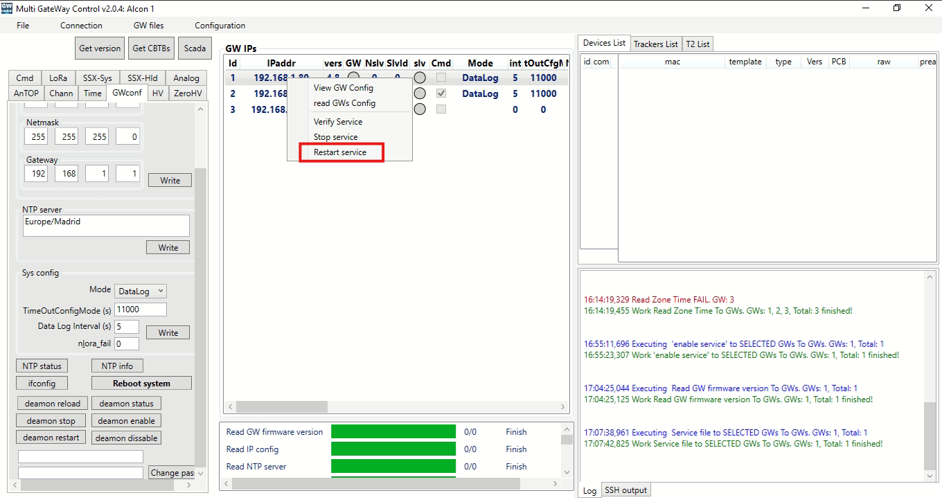
Task: Open the T2 List tab
Action: coord(697,44)
